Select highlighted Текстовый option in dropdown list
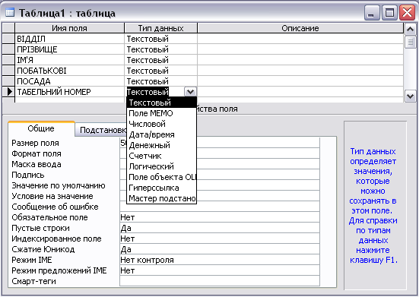 161,103
